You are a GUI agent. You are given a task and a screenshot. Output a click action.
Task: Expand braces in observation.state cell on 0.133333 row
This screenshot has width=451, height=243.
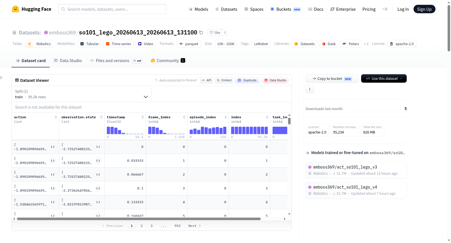pos(98,202)
